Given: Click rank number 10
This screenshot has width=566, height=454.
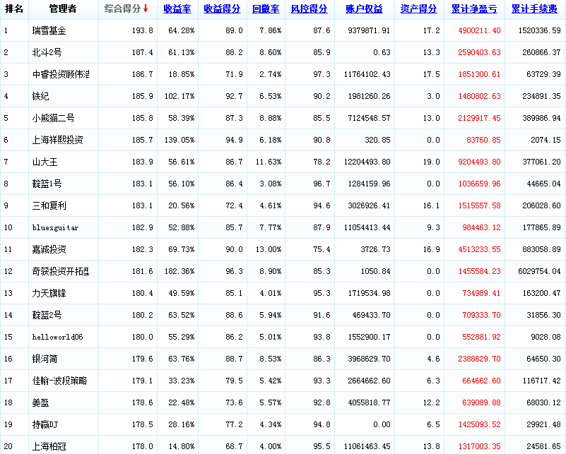Looking at the screenshot, I should coord(8,227).
